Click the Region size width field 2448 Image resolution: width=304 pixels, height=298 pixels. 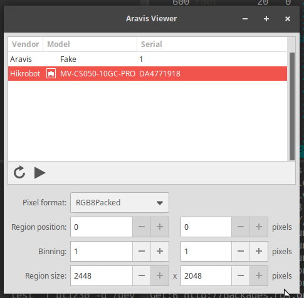click(x=102, y=276)
